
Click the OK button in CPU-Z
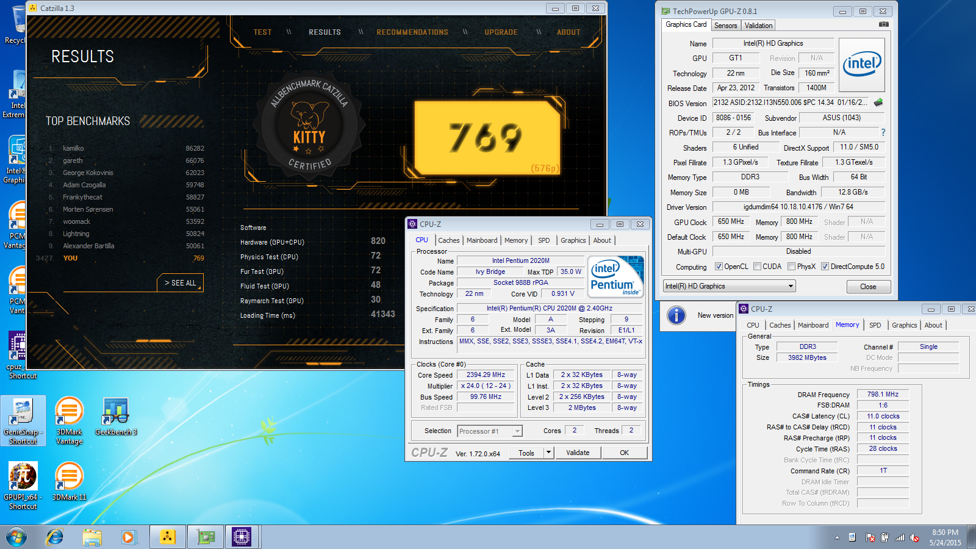pyautogui.click(x=624, y=453)
